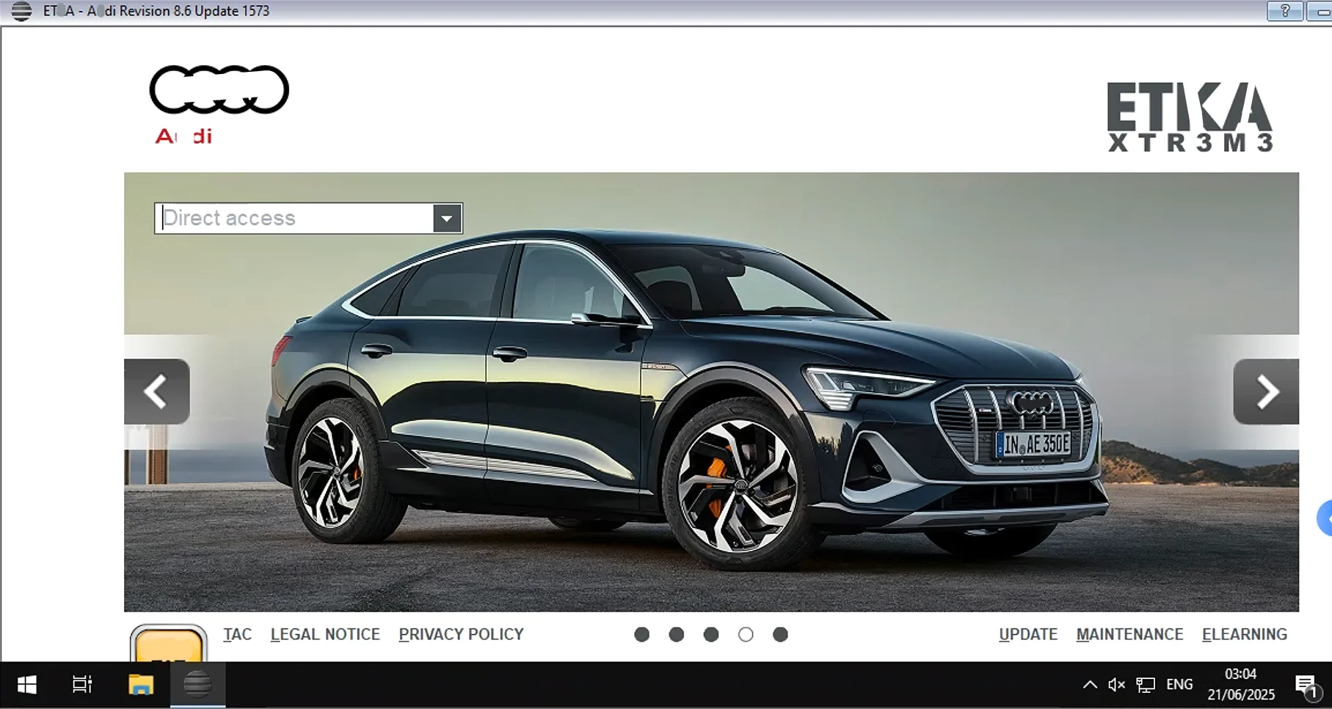Open the Help question mark button
1332x709 pixels.
pos(1284,11)
